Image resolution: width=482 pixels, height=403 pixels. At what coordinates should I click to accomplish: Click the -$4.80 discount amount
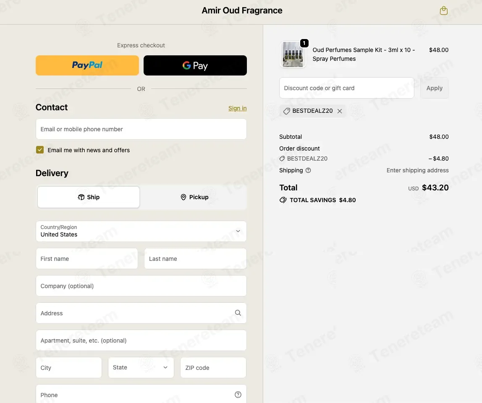pyautogui.click(x=439, y=159)
